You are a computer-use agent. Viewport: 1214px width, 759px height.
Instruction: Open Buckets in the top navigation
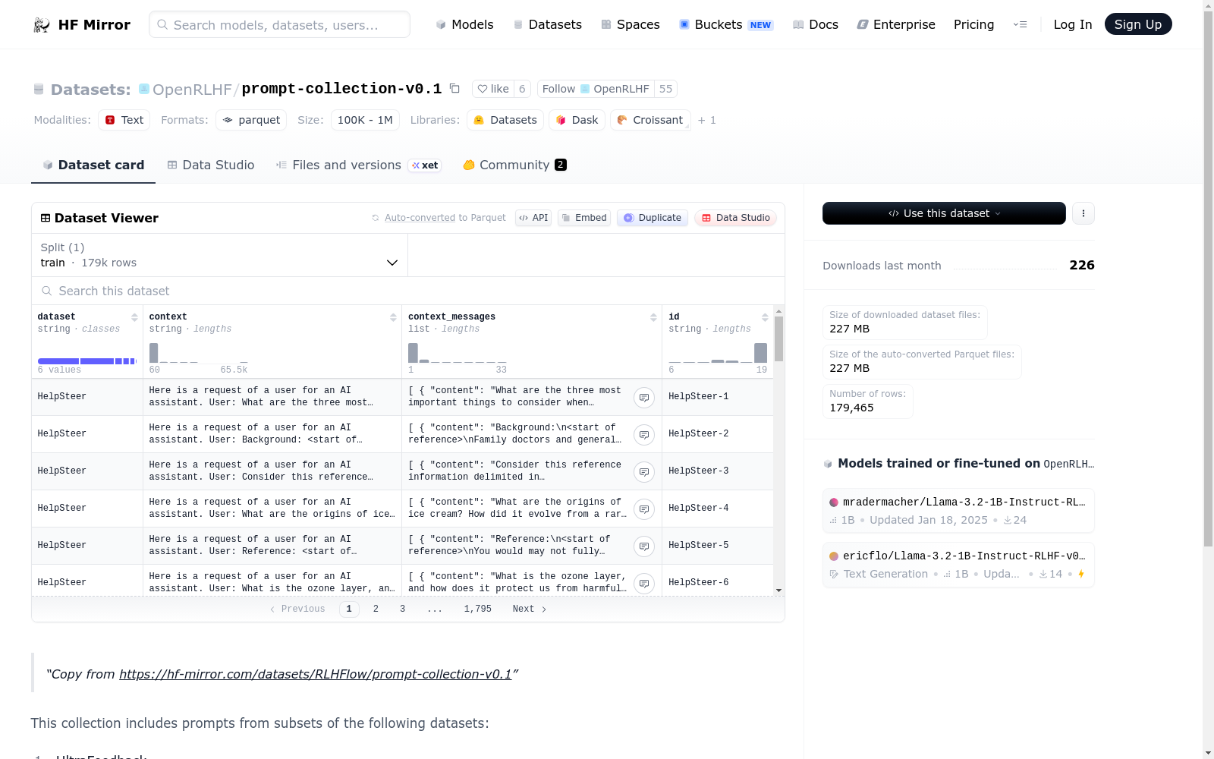(x=726, y=24)
